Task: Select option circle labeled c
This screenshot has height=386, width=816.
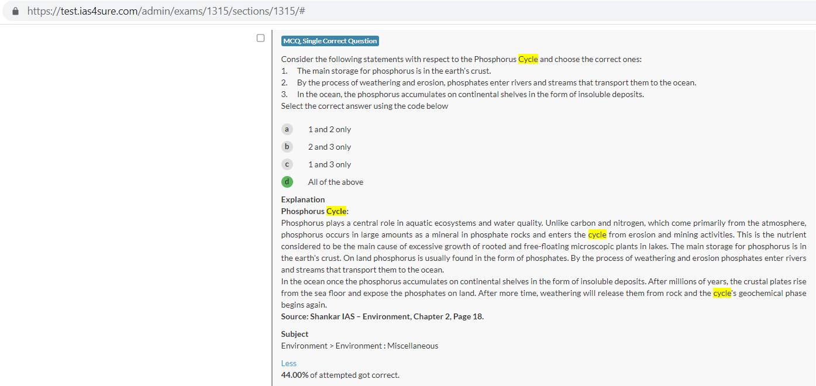Action: pos(287,164)
